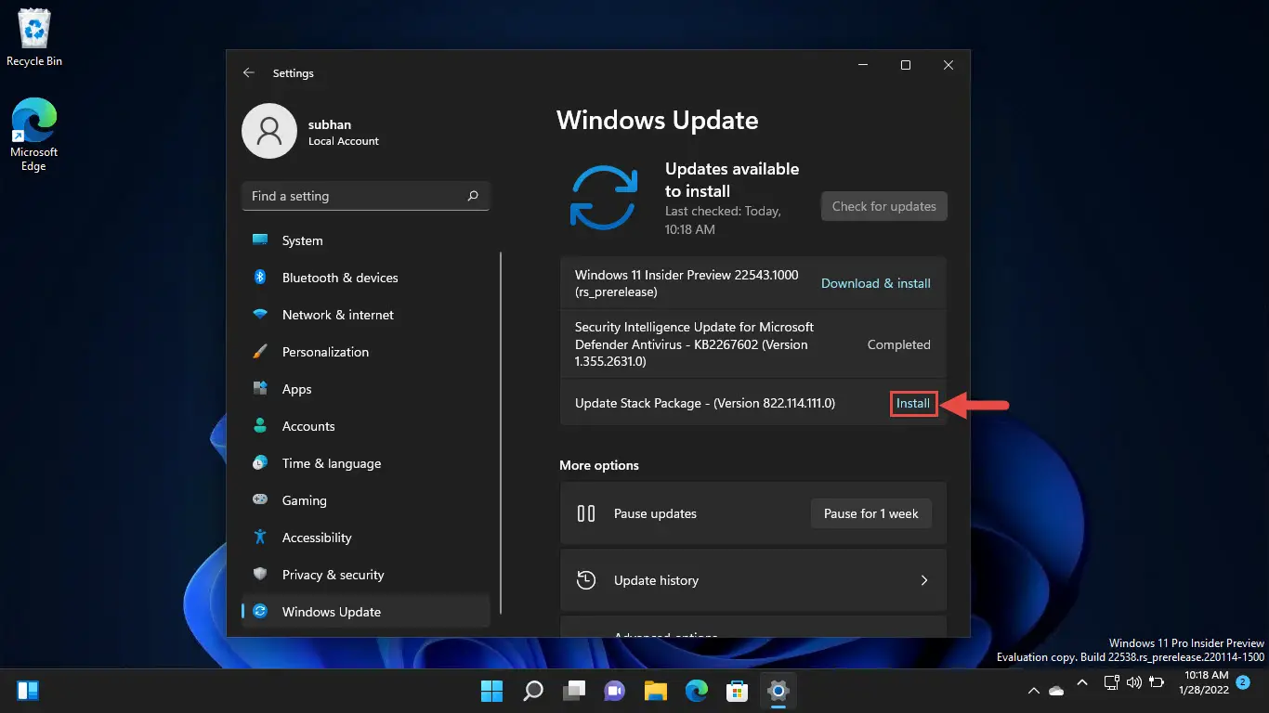Image resolution: width=1269 pixels, height=713 pixels.
Task: Open Time & language settings
Action: [x=365, y=463]
